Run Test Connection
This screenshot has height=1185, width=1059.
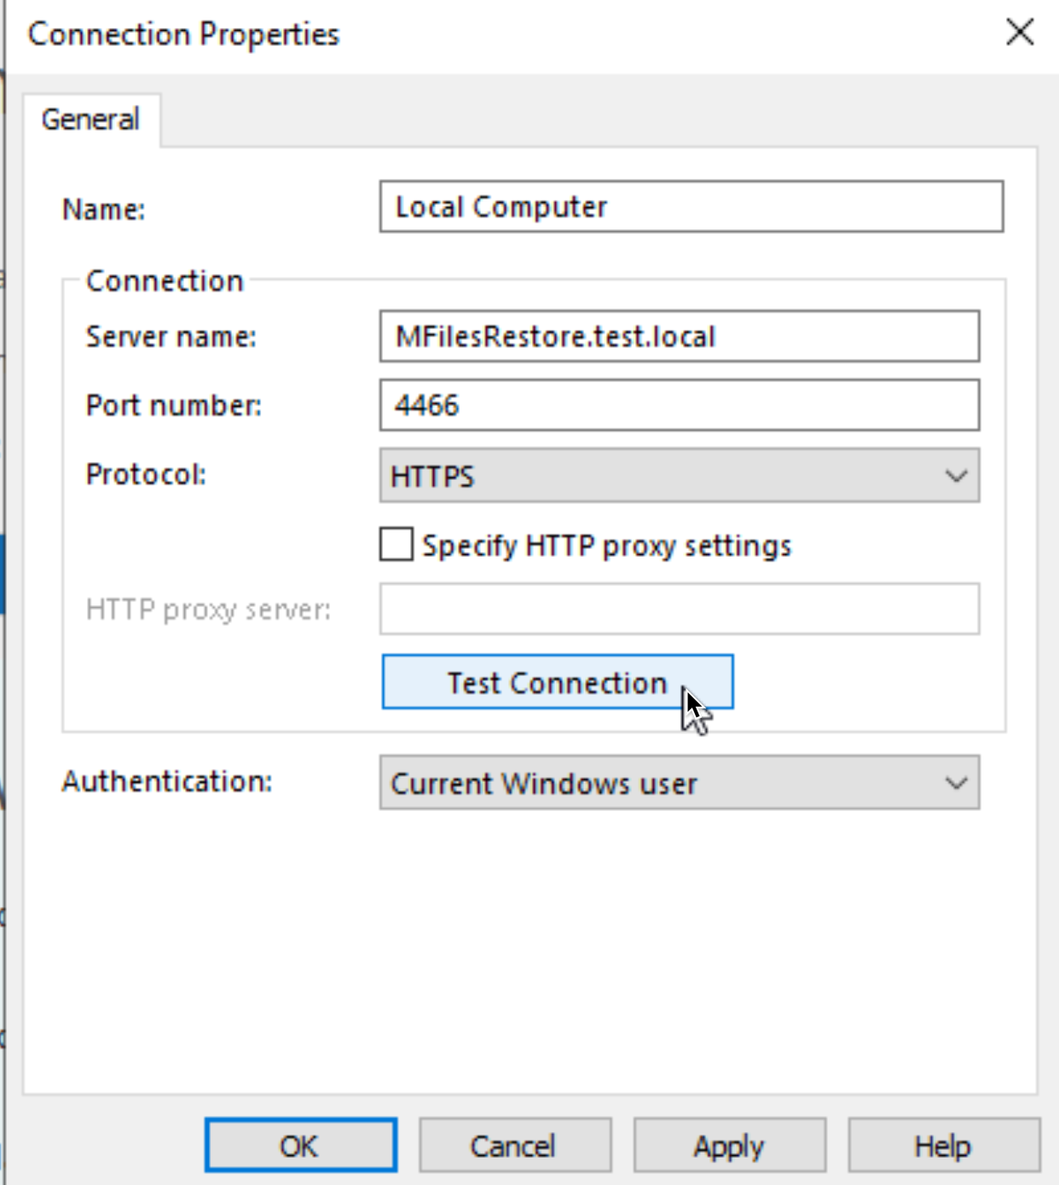pyautogui.click(x=558, y=682)
